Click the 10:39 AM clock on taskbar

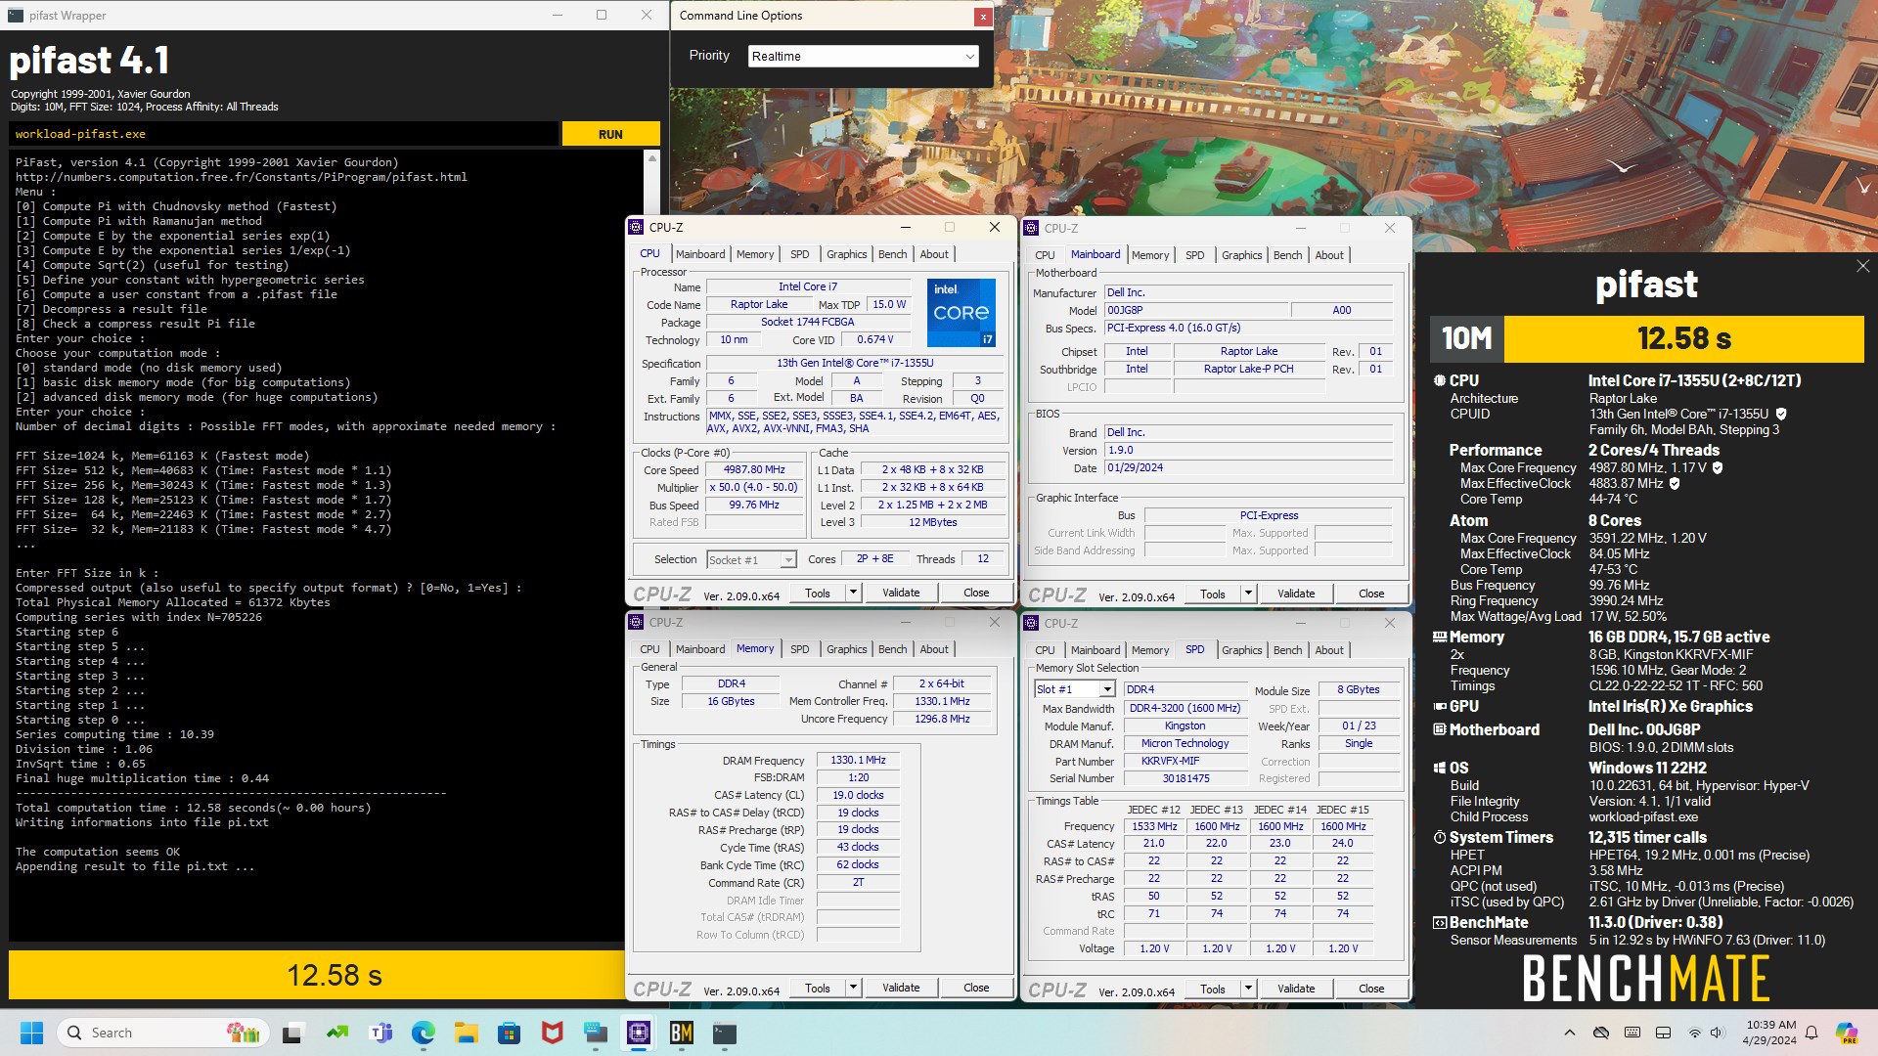[1770, 1025]
